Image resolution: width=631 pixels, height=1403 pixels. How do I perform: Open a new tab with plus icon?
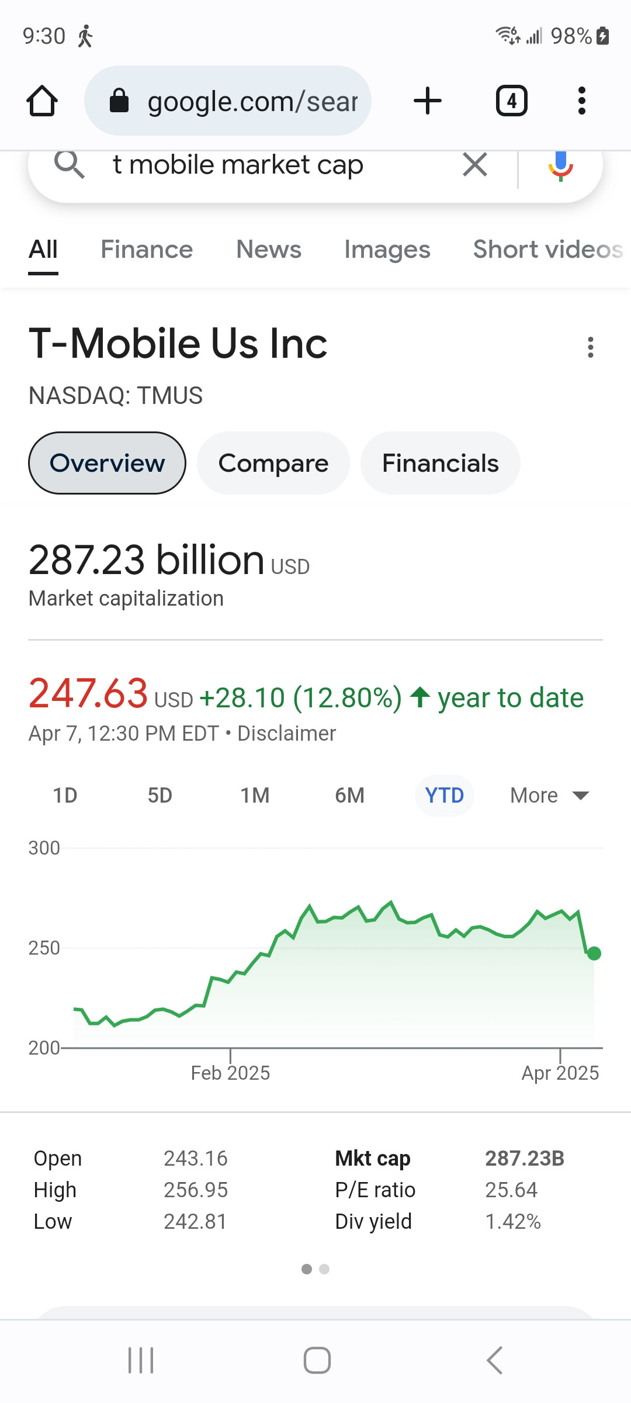428,101
